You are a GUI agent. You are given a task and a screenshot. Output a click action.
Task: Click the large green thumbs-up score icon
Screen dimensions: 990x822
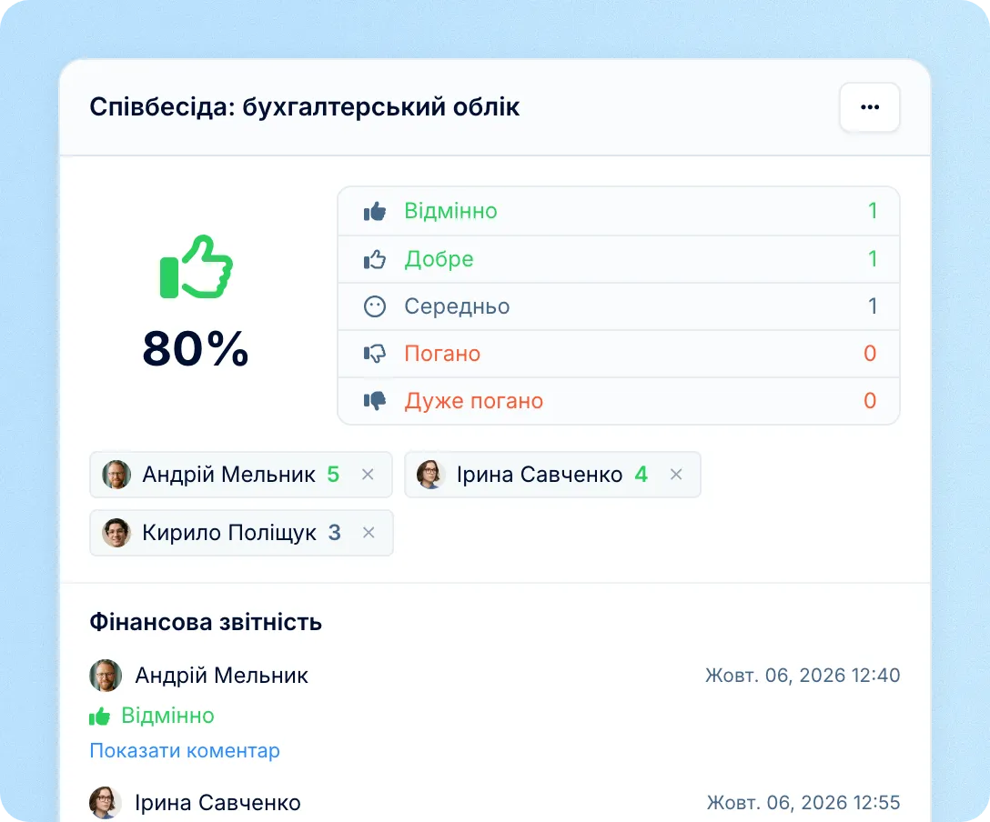point(196,266)
